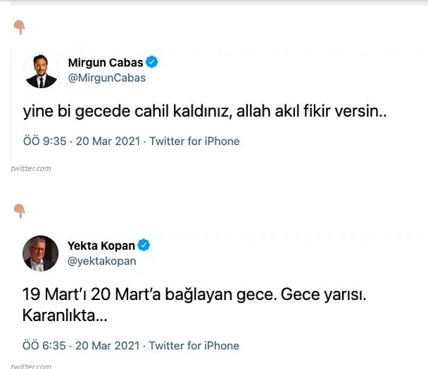Click Yekta Kopan verified badge
428x369 pixels.
pos(144,245)
